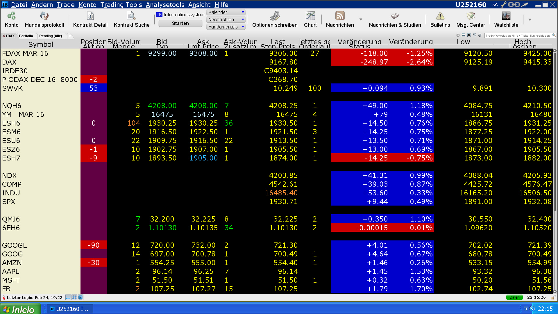Open the Chart tool
The width and height of the screenshot is (558, 314).
click(310, 16)
